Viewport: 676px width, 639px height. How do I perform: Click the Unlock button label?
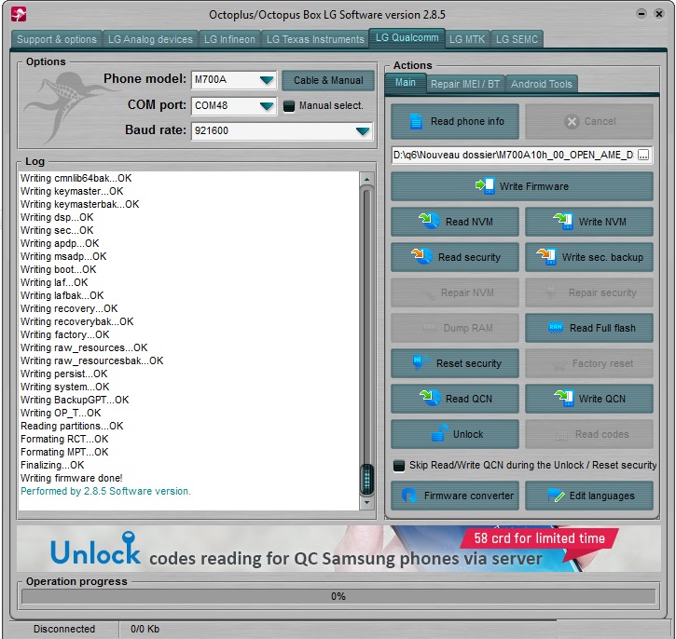point(468,434)
